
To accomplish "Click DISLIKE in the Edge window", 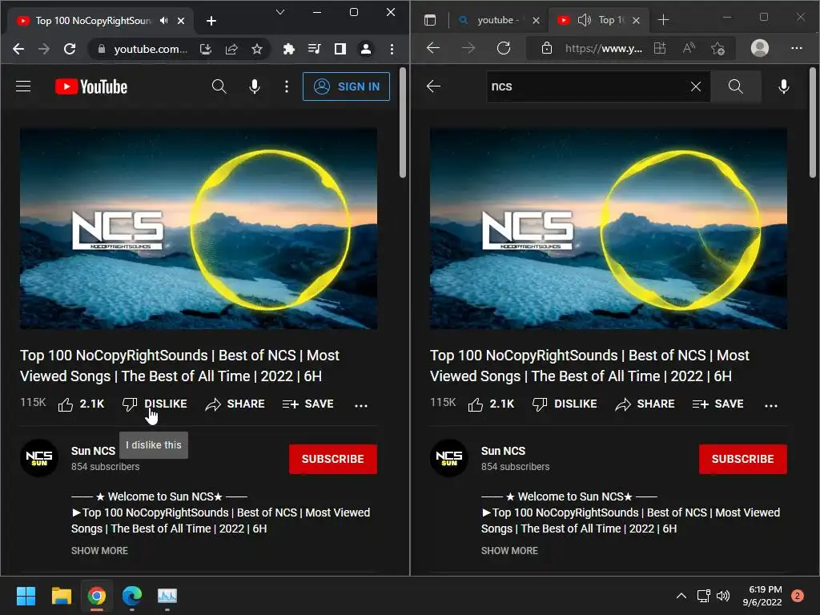I will coord(565,404).
